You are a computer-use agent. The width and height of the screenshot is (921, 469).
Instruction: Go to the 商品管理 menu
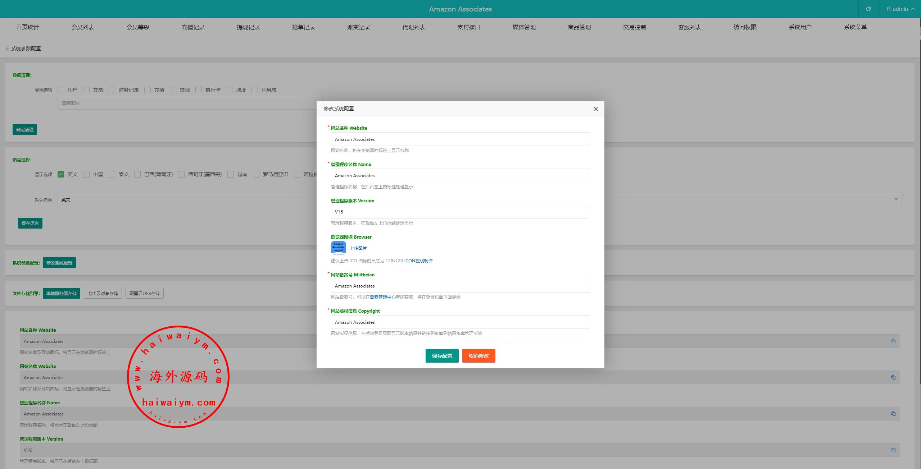(x=579, y=27)
